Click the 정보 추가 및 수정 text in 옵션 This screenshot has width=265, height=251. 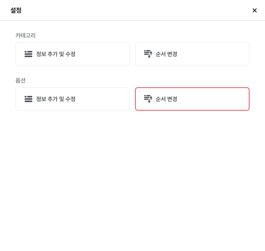click(56, 99)
